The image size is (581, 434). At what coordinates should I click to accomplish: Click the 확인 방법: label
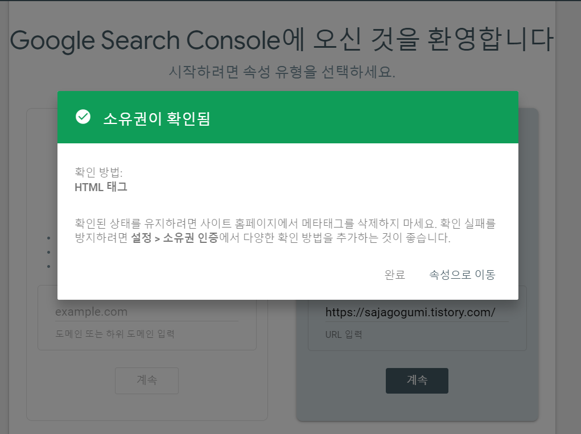point(98,172)
